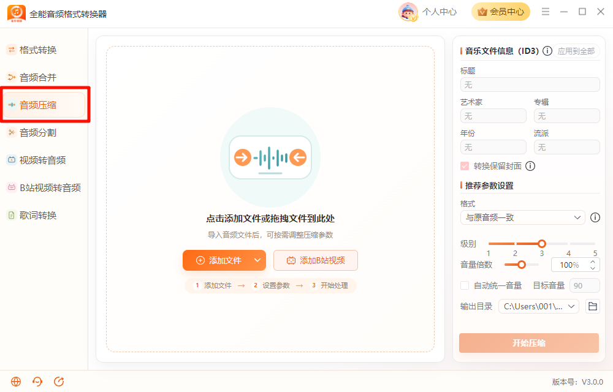Adjust the 级别 compression level slider handle
The width and height of the screenshot is (613, 392).
click(542, 244)
